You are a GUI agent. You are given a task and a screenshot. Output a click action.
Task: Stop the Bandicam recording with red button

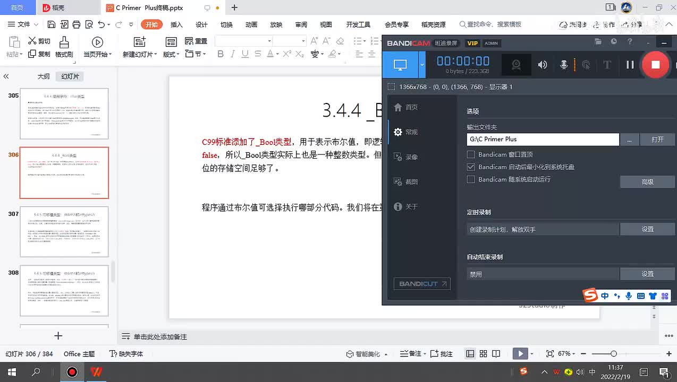pos(655,65)
